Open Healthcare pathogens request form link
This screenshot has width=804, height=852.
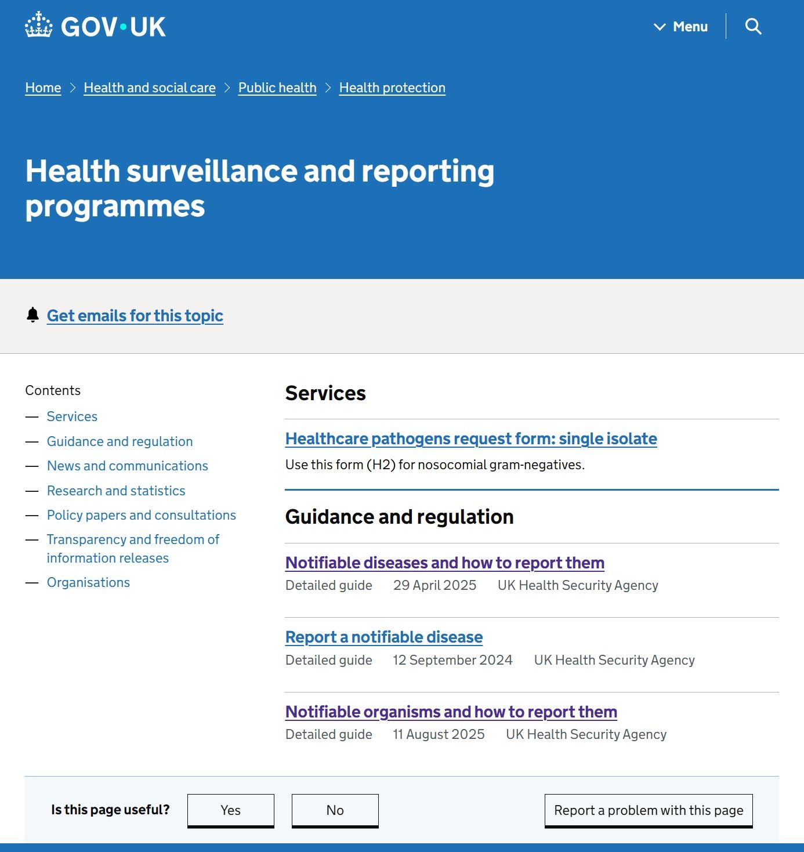pyautogui.click(x=470, y=438)
